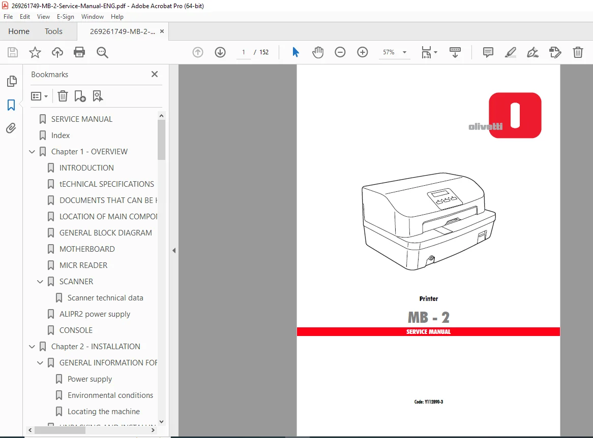Open the zoom percentage dropdown
Screen dimensions: 593x438
click(x=404, y=52)
